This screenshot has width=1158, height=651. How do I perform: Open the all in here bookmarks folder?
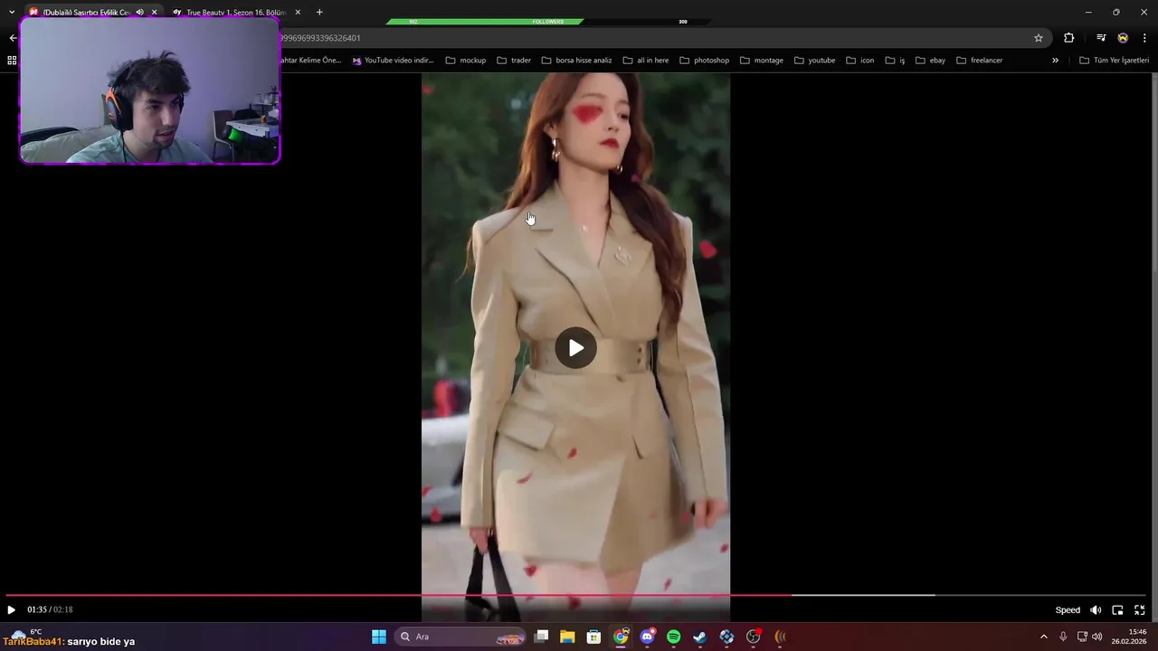[x=646, y=61]
